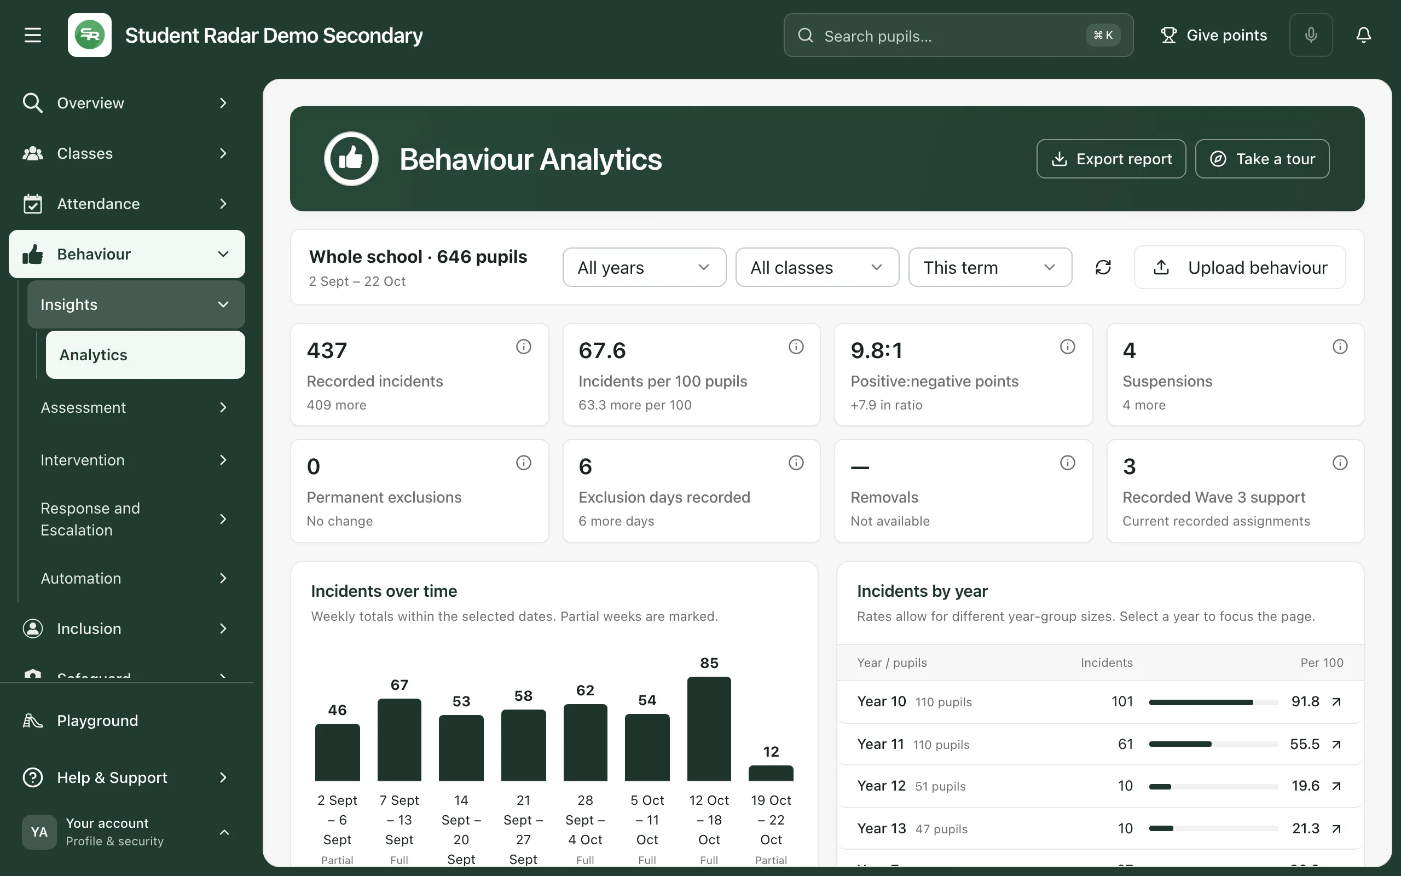Expand the Assessment submenu
Screen dimensions: 1401x876
(136, 408)
